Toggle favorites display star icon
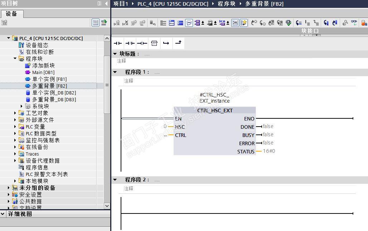 (x=244, y=23)
